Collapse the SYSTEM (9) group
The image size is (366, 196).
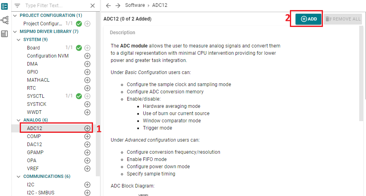tap(19, 39)
